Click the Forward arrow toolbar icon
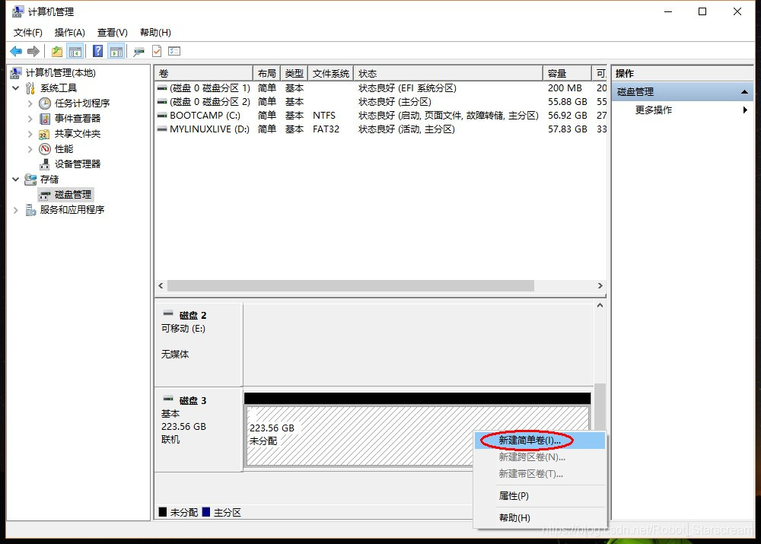The height and width of the screenshot is (544, 761). pyautogui.click(x=33, y=52)
